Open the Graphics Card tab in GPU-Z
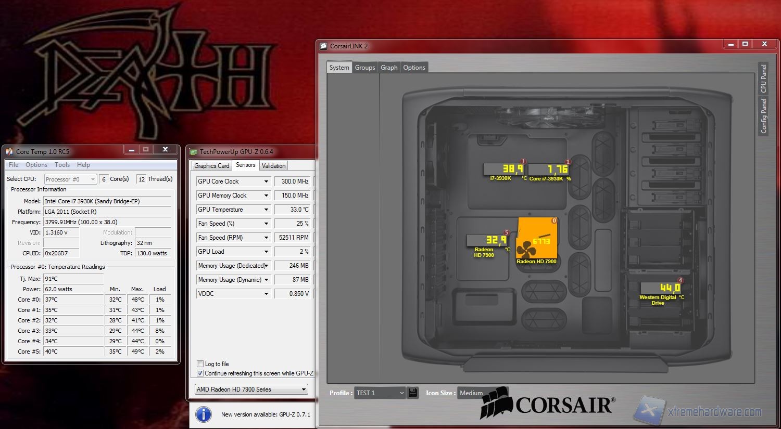The width and height of the screenshot is (781, 429). 211,166
